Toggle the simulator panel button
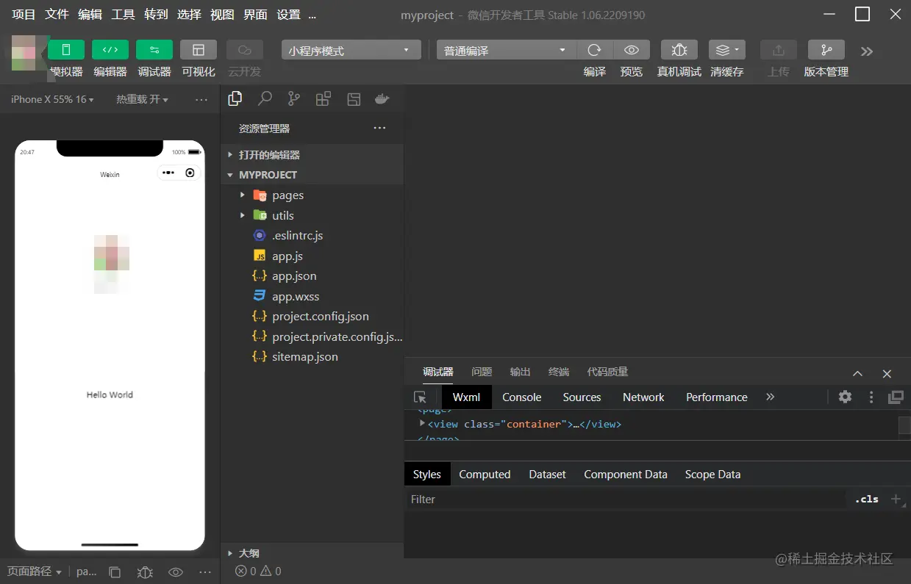 point(66,50)
